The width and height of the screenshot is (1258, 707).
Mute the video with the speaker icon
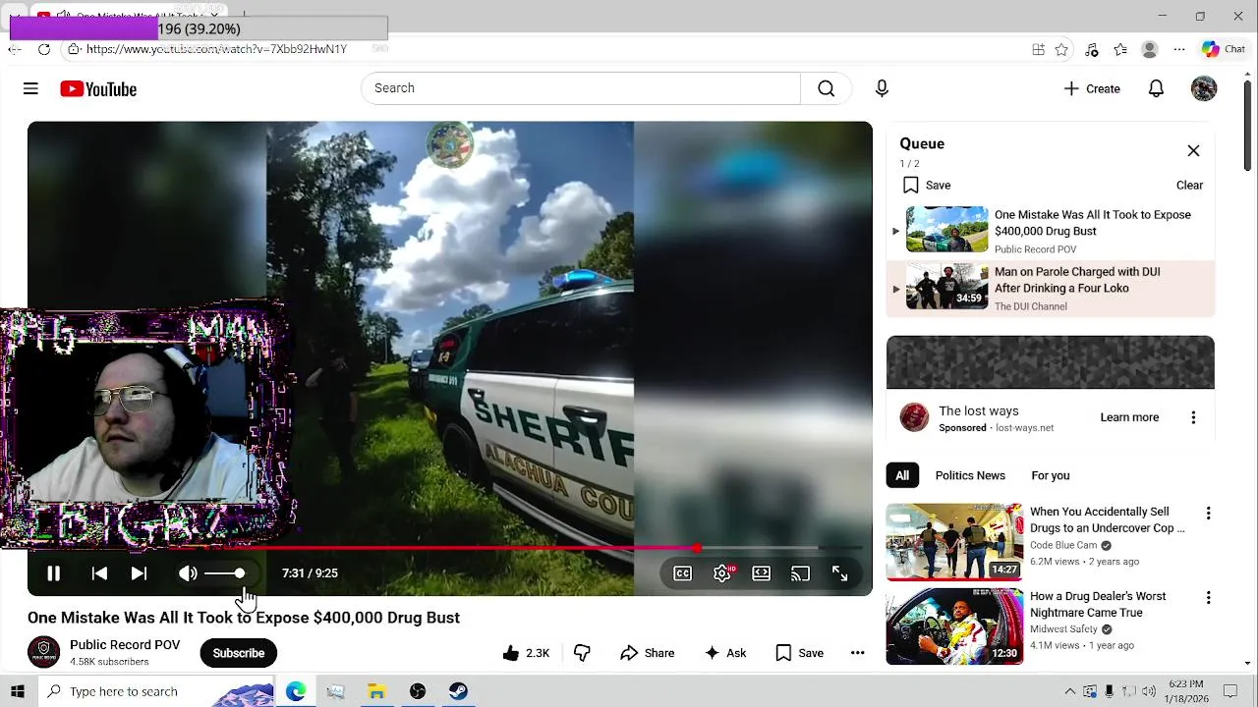click(x=188, y=573)
